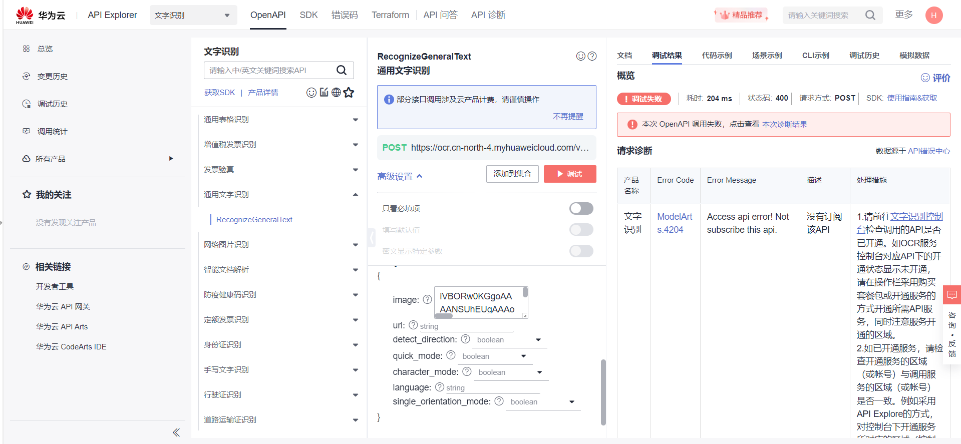Click the edit document icon under API search
Image resolution: width=961 pixels, height=444 pixels.
point(324,92)
